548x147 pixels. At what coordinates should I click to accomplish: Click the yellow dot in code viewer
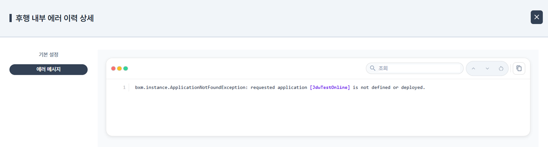coord(119,68)
